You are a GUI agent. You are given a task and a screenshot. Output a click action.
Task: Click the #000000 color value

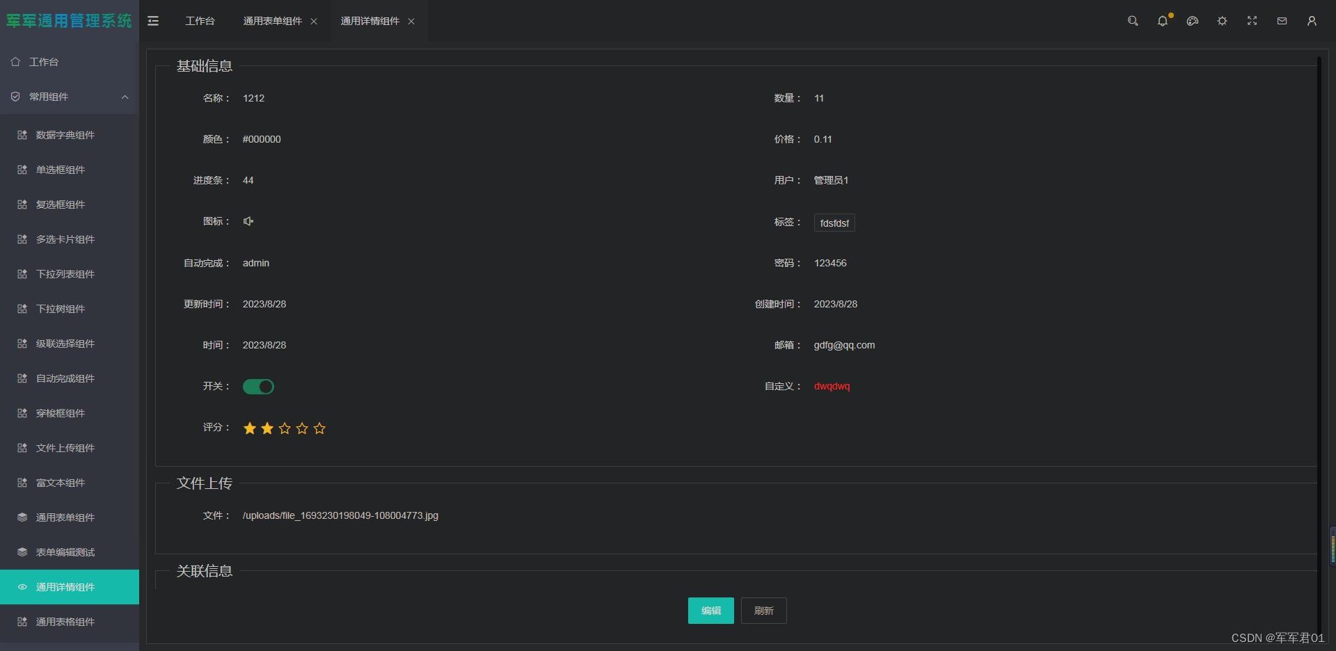click(262, 139)
